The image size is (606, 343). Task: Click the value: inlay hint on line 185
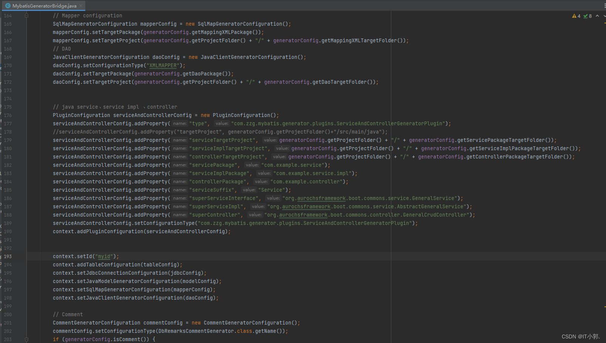(249, 190)
